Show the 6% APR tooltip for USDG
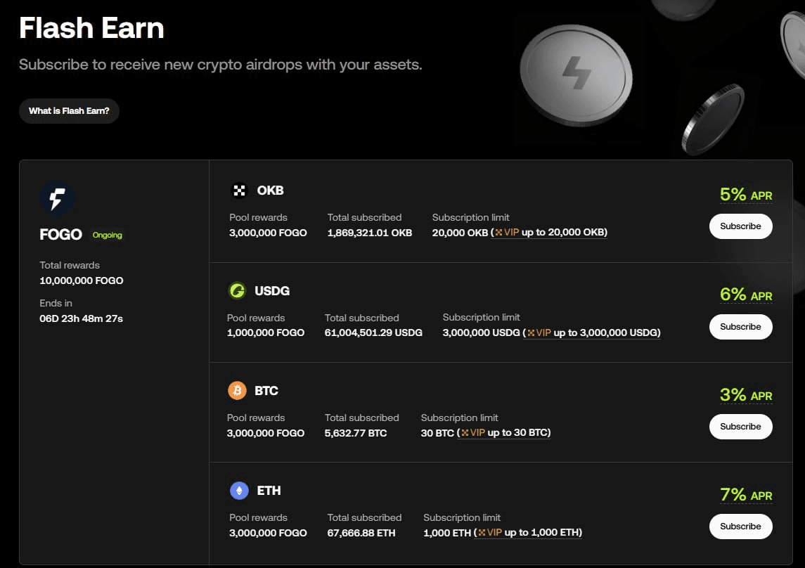Screen dimensions: 805x568 745,295
